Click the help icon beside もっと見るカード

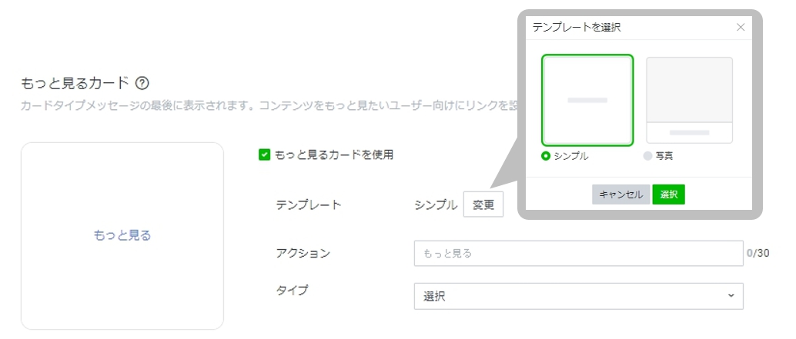142,83
